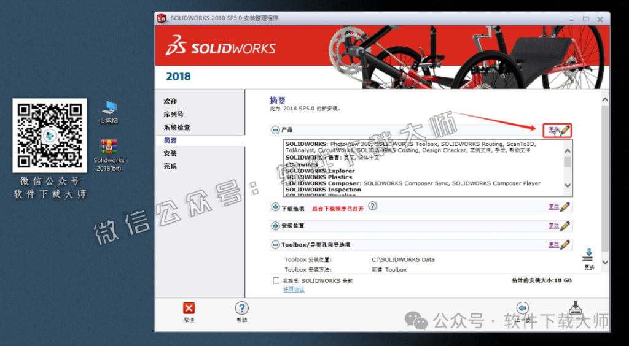Click Change link for Installation Location

[553, 226]
